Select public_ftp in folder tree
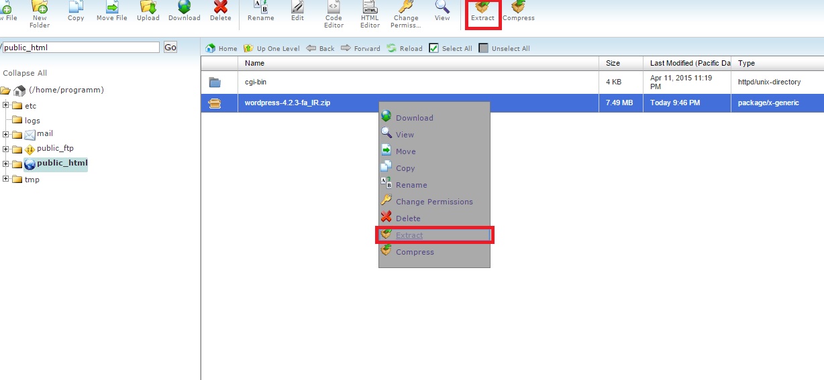Image resolution: width=824 pixels, height=380 pixels. (55, 148)
